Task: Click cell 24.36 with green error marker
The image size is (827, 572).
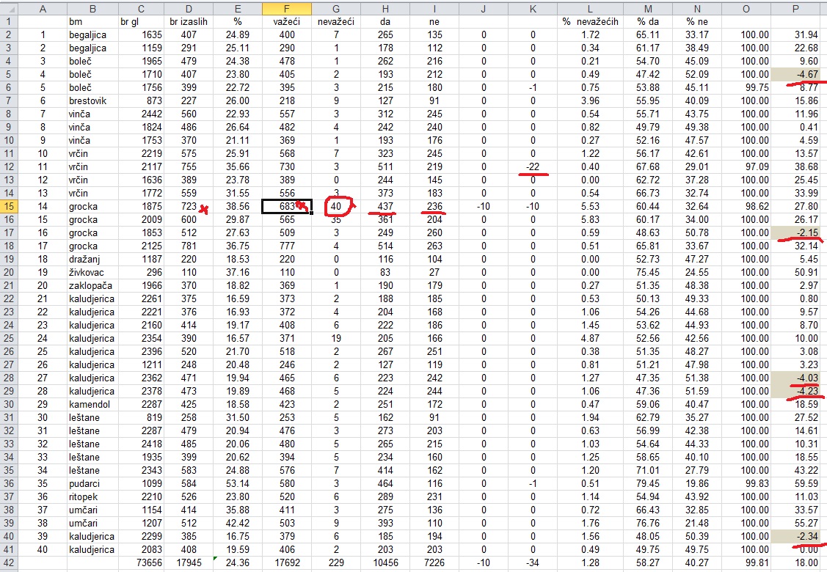Action: (237, 562)
